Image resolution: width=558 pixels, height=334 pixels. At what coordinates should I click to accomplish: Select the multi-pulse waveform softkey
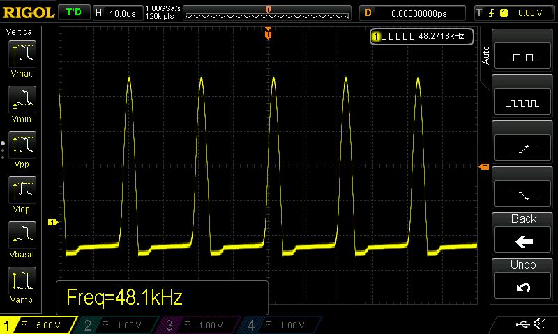coord(523,102)
